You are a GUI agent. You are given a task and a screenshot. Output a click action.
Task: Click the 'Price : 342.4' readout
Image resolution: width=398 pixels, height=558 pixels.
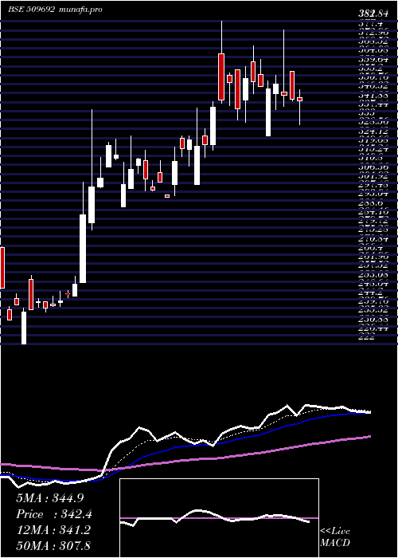[54, 514]
